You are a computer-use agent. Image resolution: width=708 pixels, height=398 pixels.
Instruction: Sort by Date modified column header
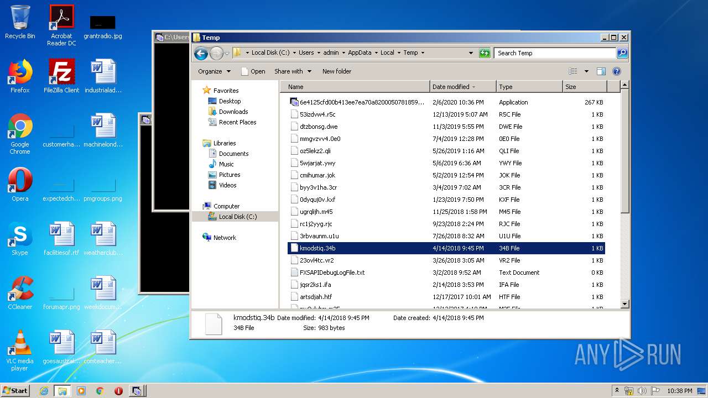coord(462,87)
